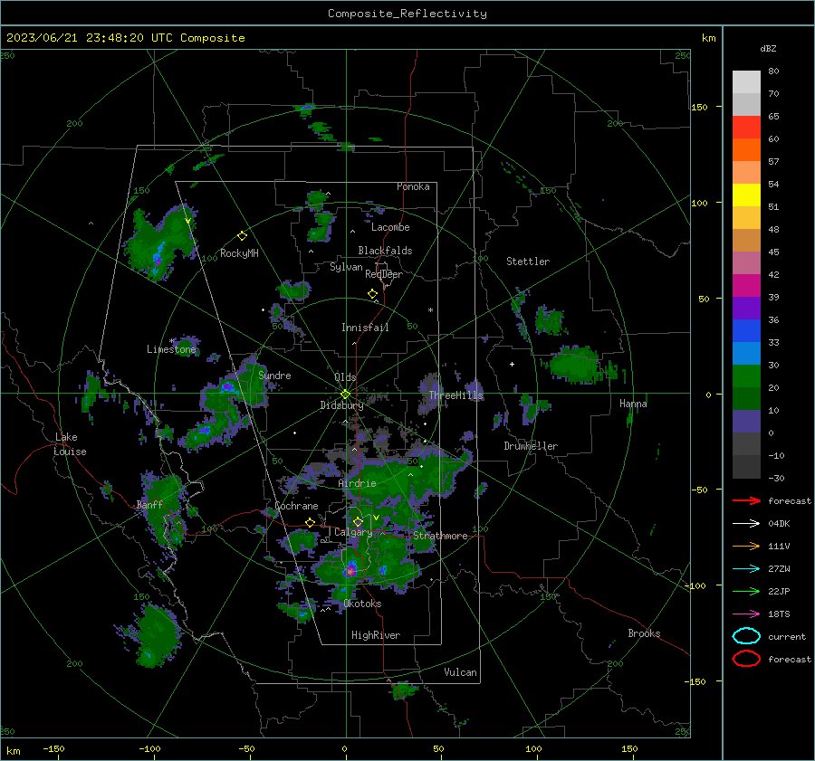
Task: Click the yellow Y marker northeast of Calgary
Action: [x=376, y=518]
